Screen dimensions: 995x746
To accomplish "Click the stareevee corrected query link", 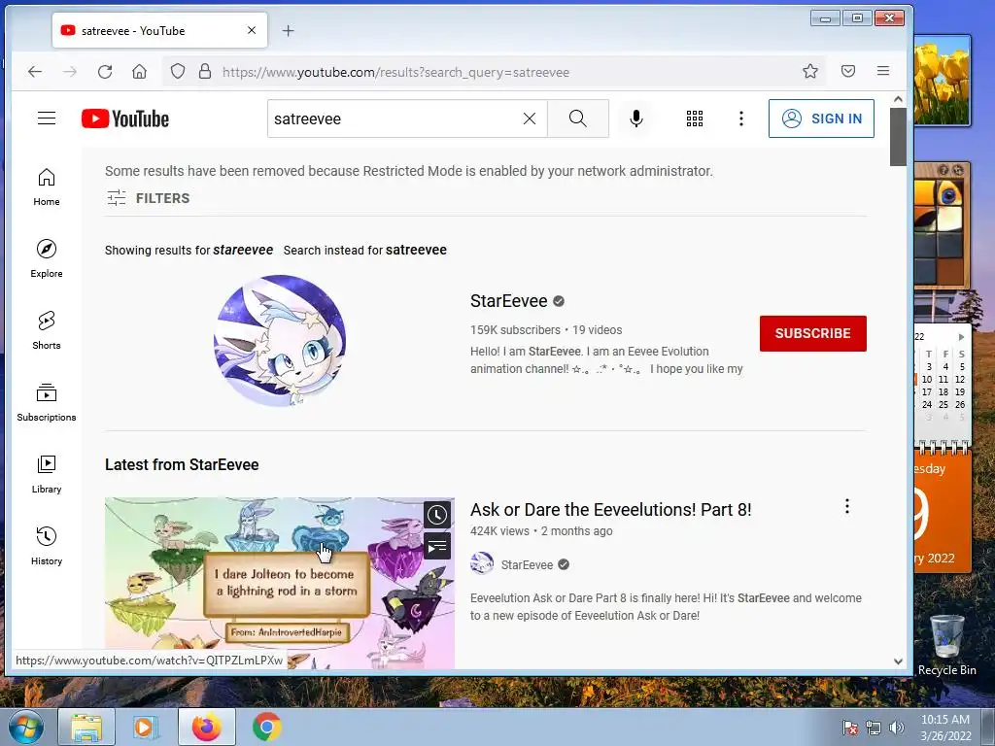I will pos(243,250).
